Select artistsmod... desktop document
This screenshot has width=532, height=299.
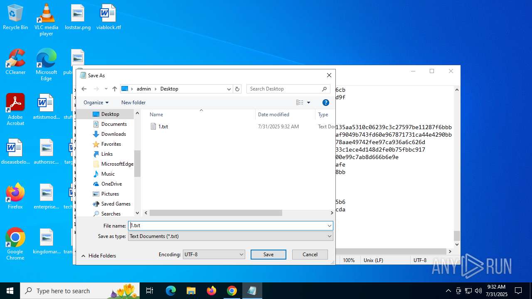[x=47, y=107]
